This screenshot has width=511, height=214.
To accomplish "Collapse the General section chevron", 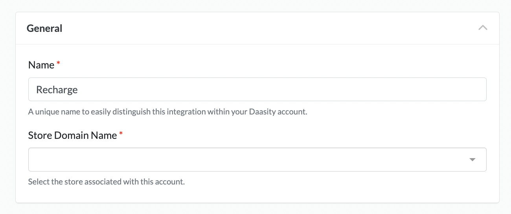I will (483, 28).
